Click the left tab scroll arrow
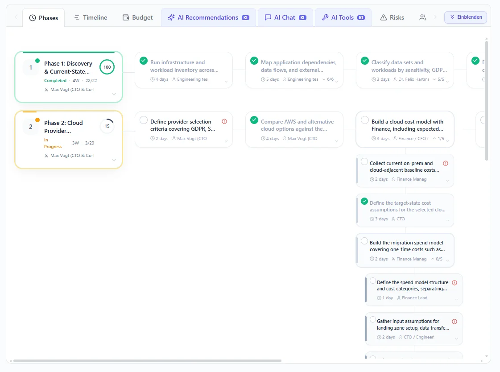The height and width of the screenshot is (372, 500). tap(16, 17)
